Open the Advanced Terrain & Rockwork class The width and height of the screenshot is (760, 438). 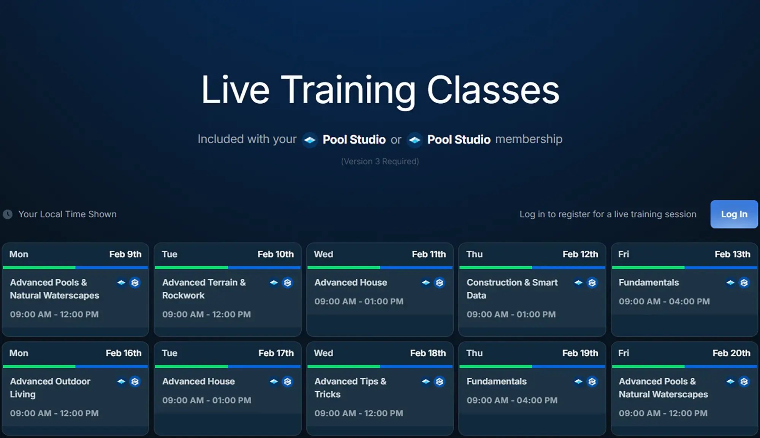[204, 289]
